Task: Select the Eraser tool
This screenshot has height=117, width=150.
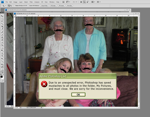Action: (x=2, y=42)
